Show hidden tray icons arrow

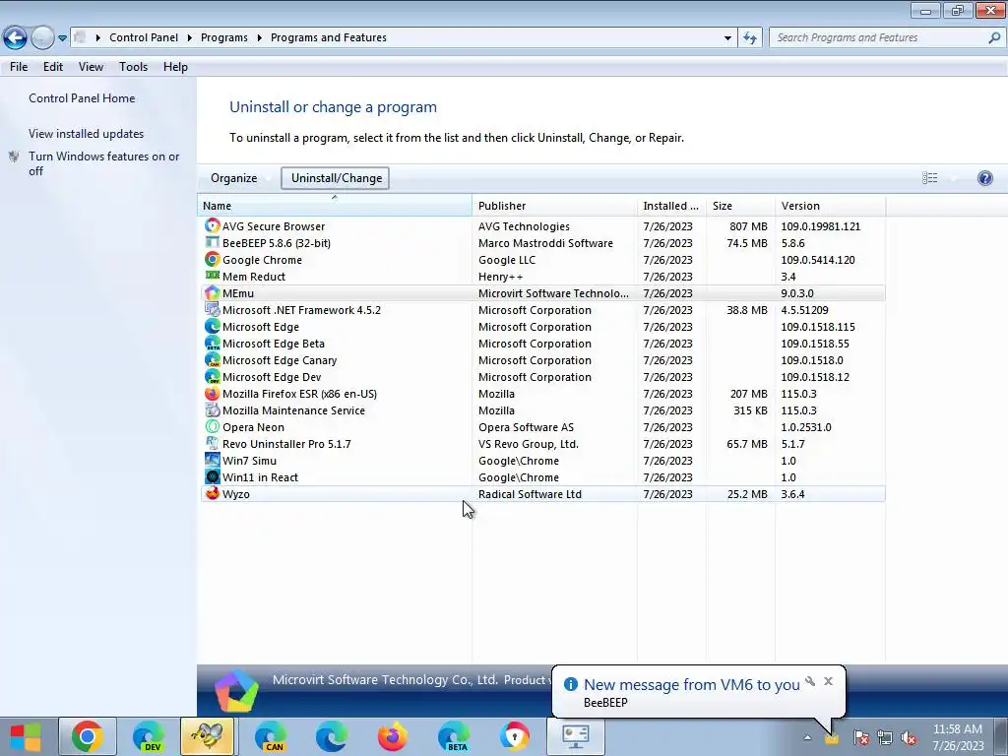click(807, 737)
